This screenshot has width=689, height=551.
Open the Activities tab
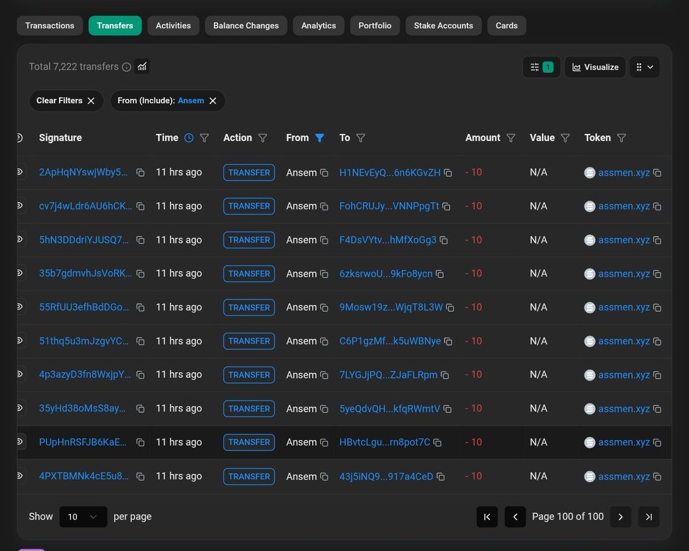(173, 26)
